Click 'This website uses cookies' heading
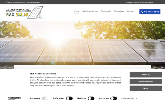Screen dimensions: 165x103 (43, 74)
